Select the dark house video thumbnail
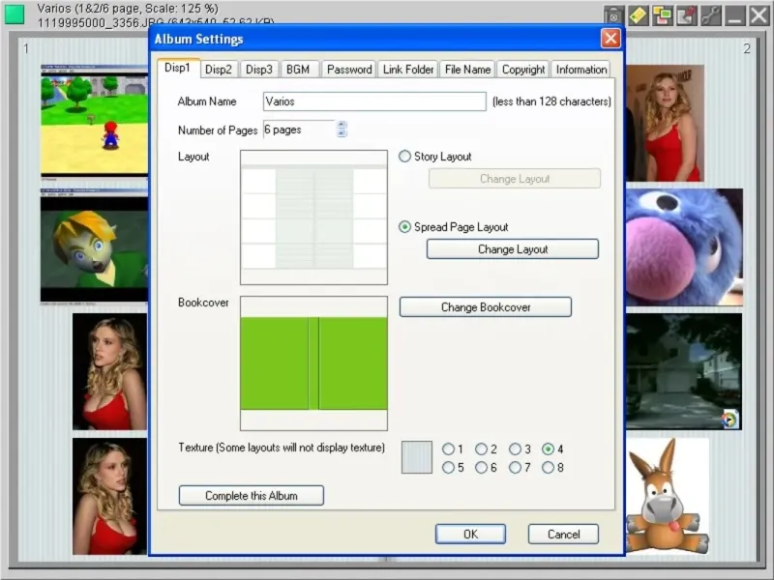The width and height of the screenshot is (774, 580). tap(684, 371)
